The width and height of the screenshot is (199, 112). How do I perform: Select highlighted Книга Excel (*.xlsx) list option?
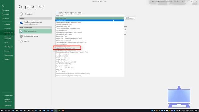90,21
